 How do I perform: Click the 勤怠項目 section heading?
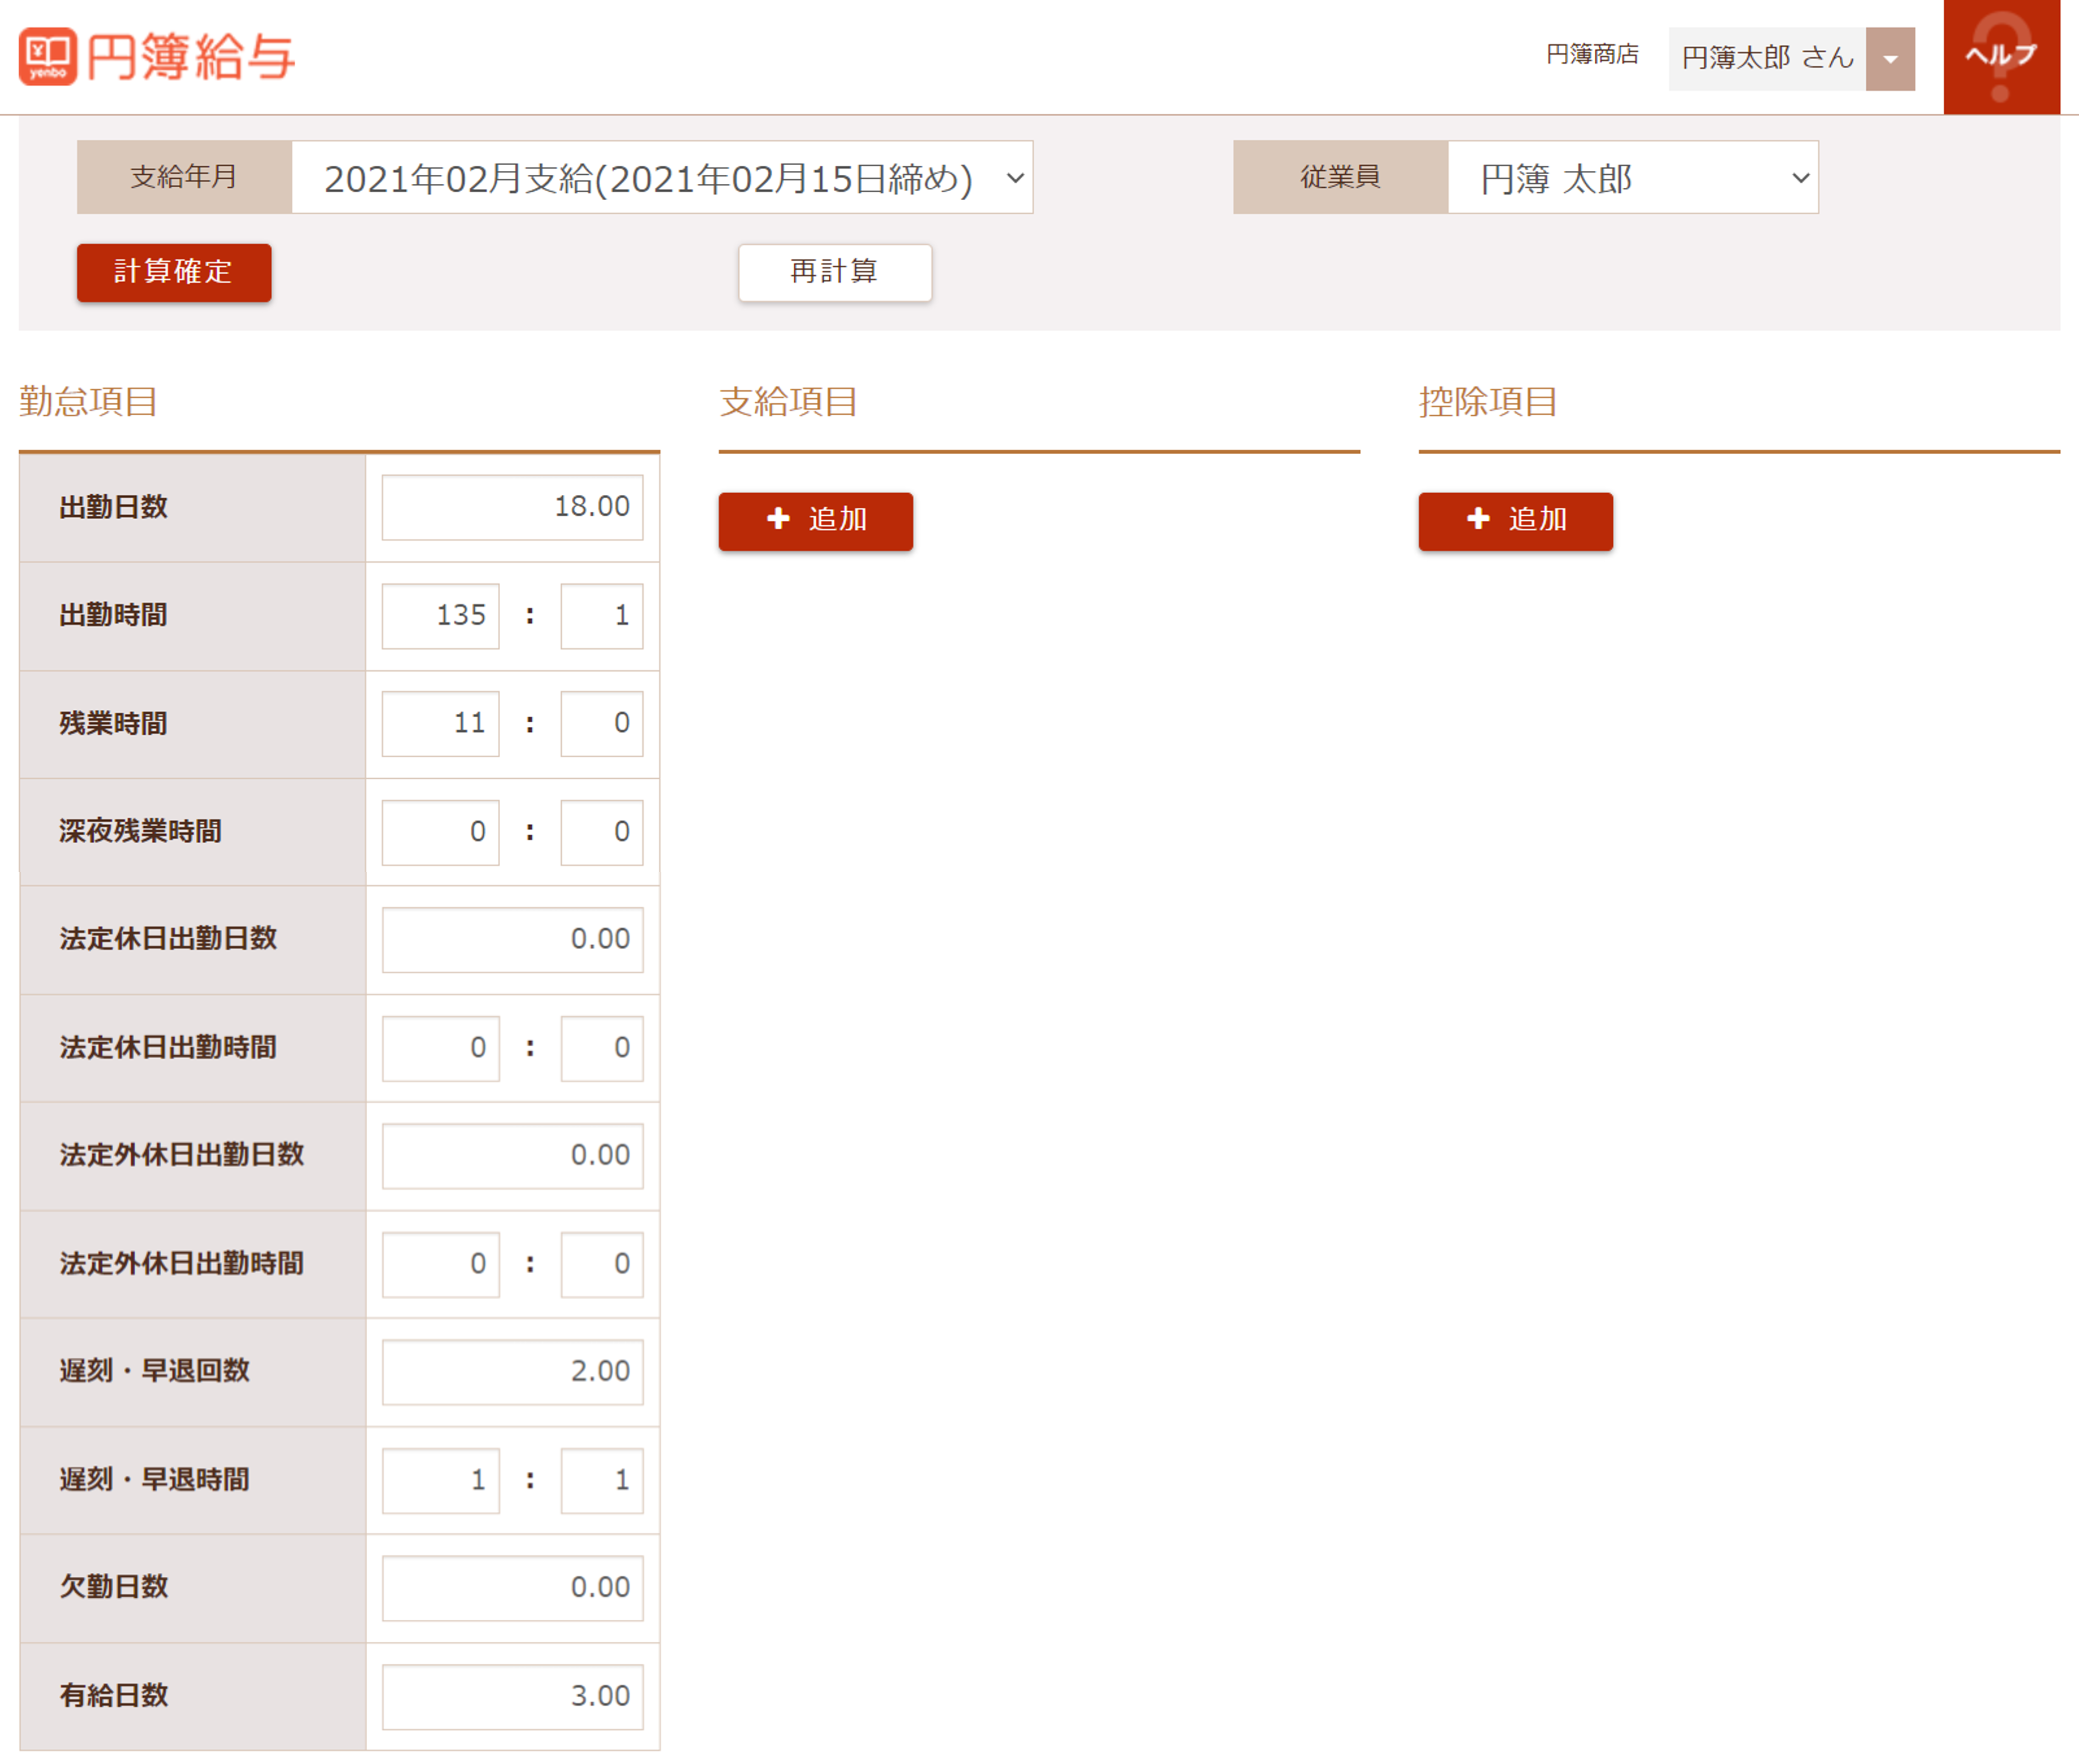pos(88,402)
